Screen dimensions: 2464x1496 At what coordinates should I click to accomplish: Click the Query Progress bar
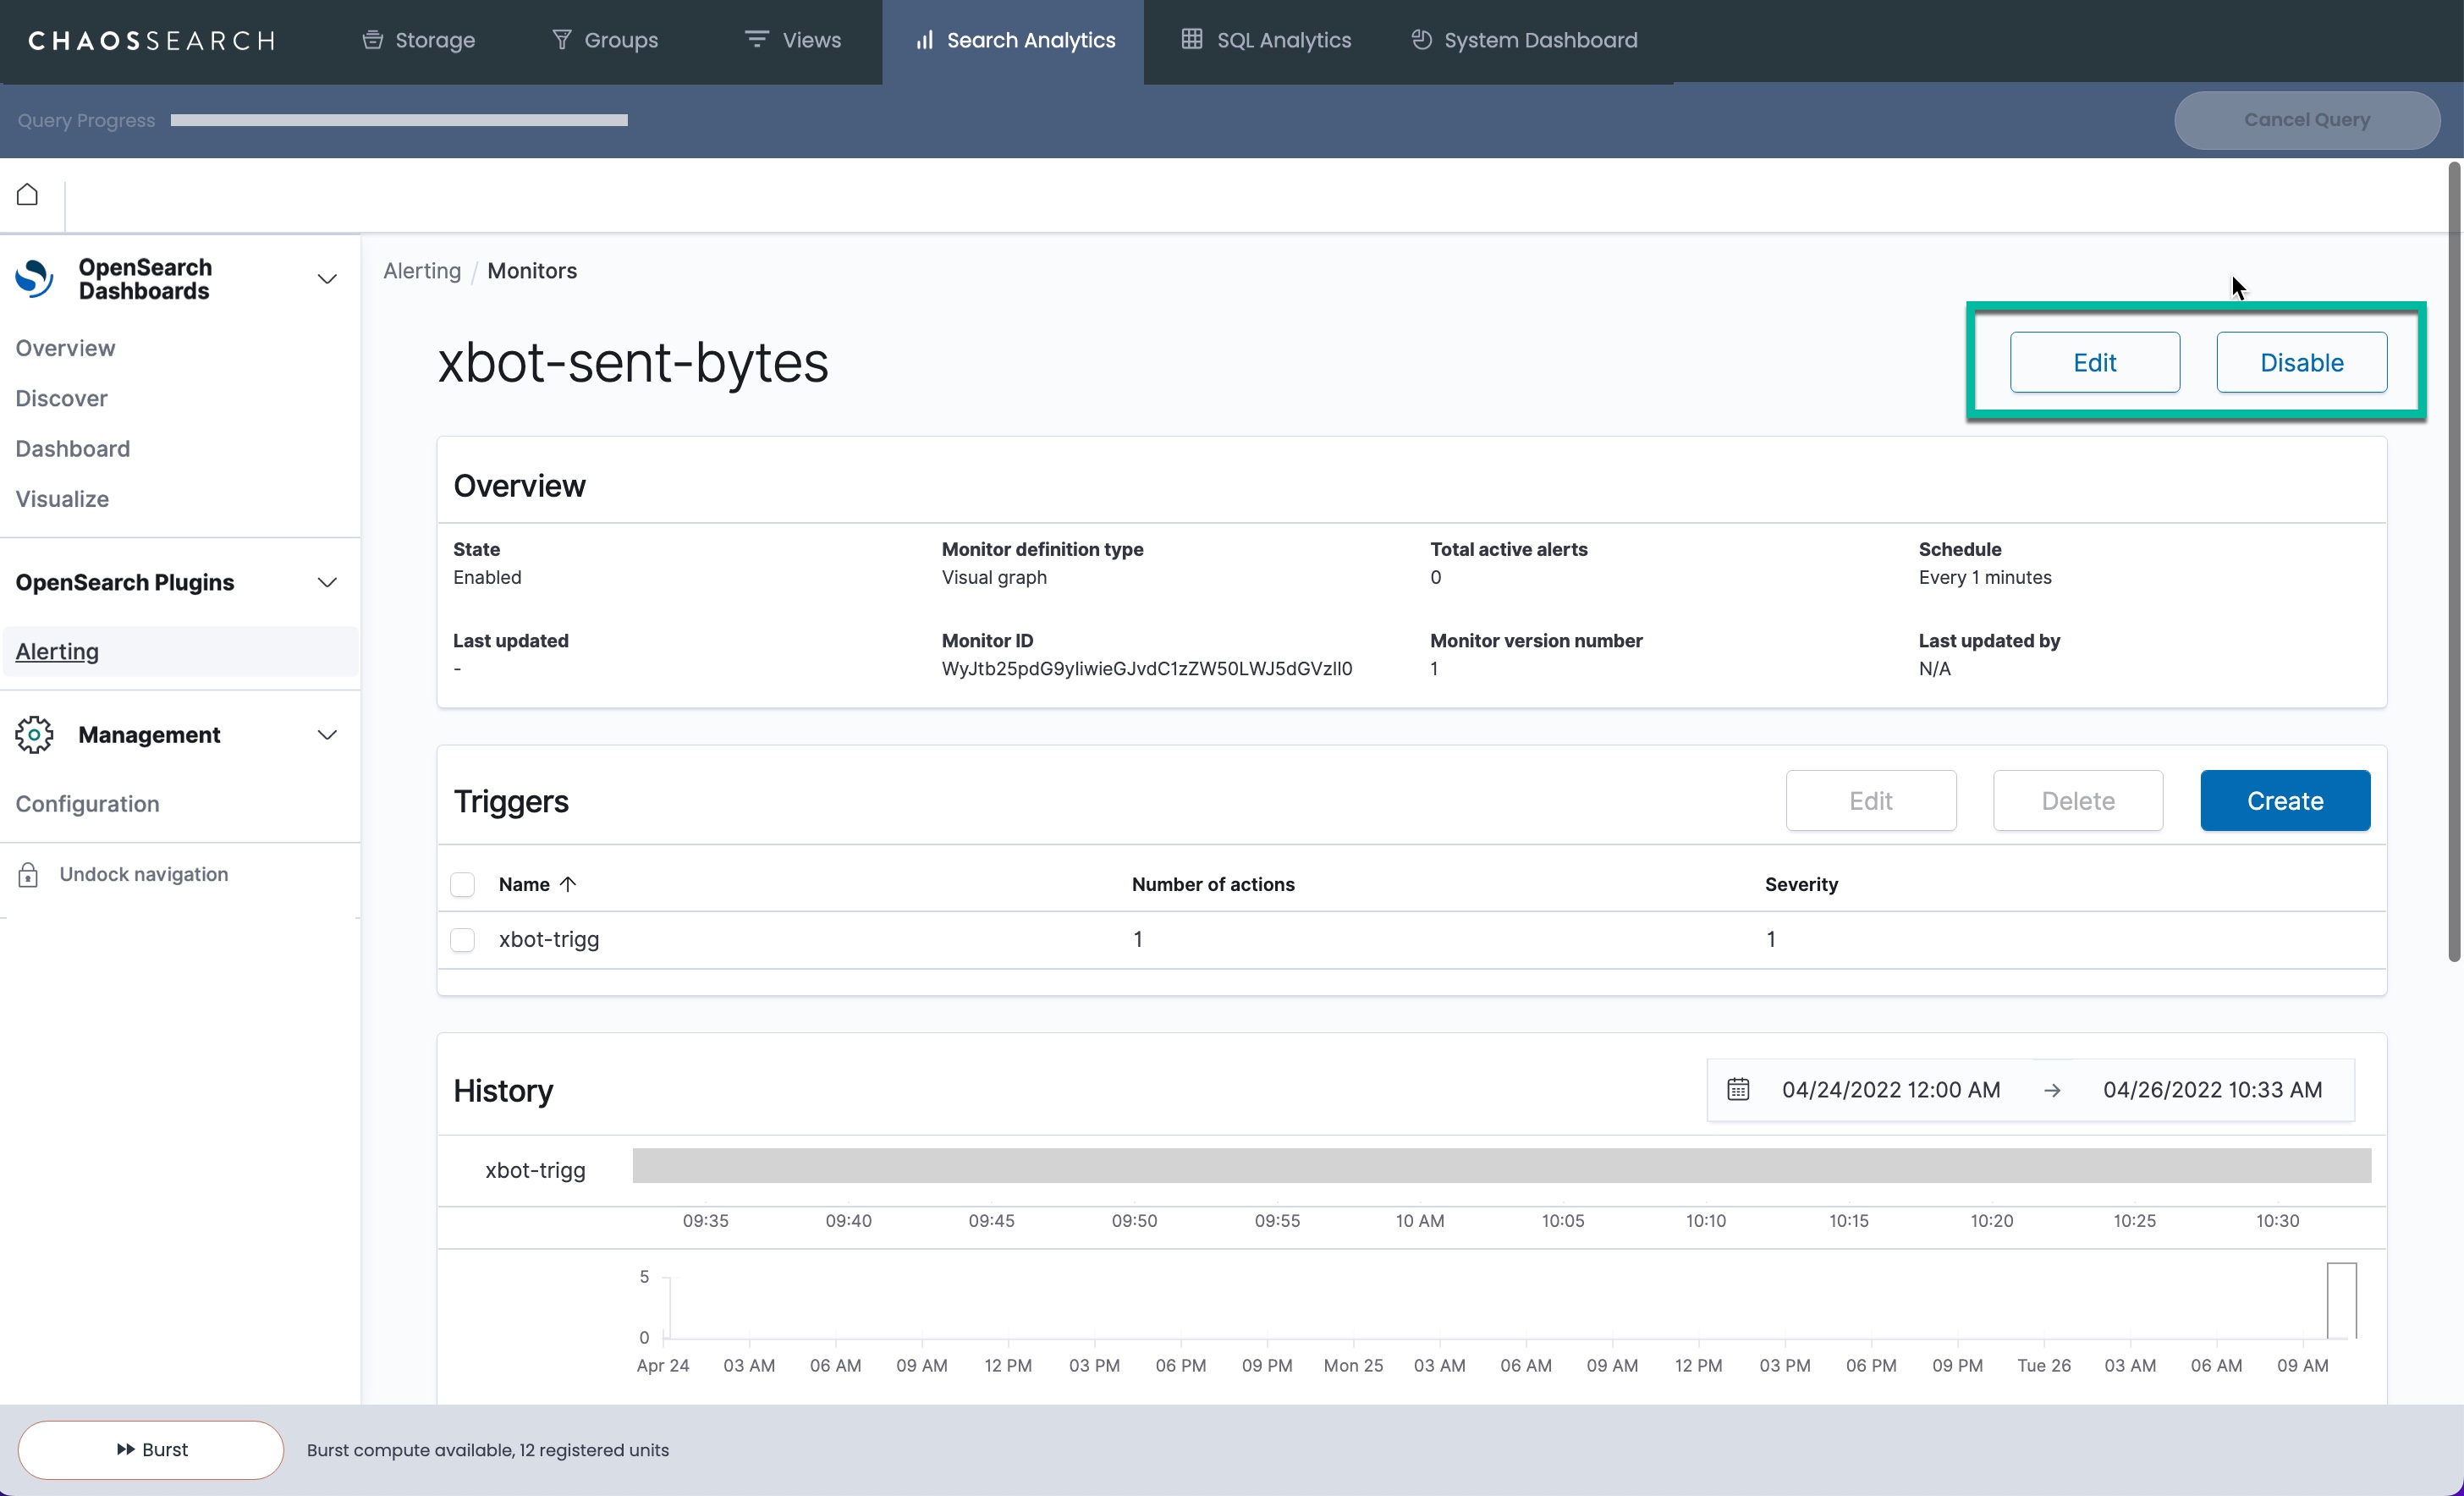point(399,120)
